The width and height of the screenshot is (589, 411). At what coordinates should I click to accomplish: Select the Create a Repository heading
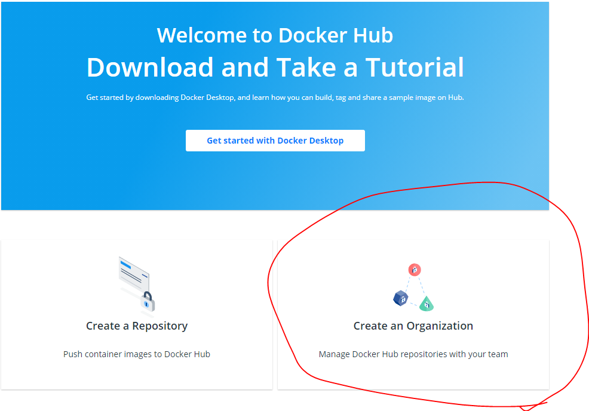pos(137,325)
